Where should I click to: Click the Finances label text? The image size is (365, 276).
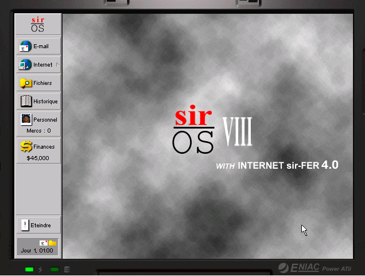[x=44, y=147]
